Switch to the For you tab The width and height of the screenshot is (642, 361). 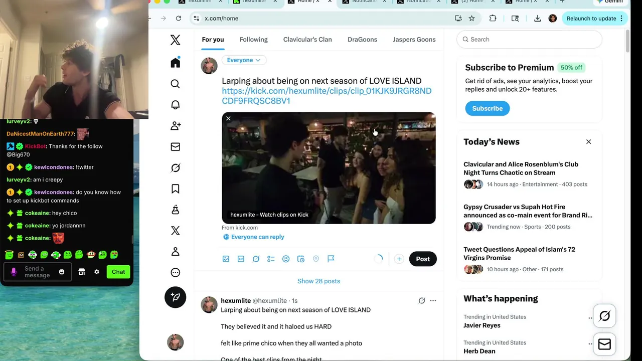pyautogui.click(x=213, y=40)
